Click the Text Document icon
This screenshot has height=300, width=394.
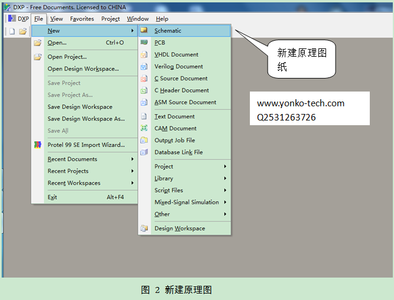144,116
